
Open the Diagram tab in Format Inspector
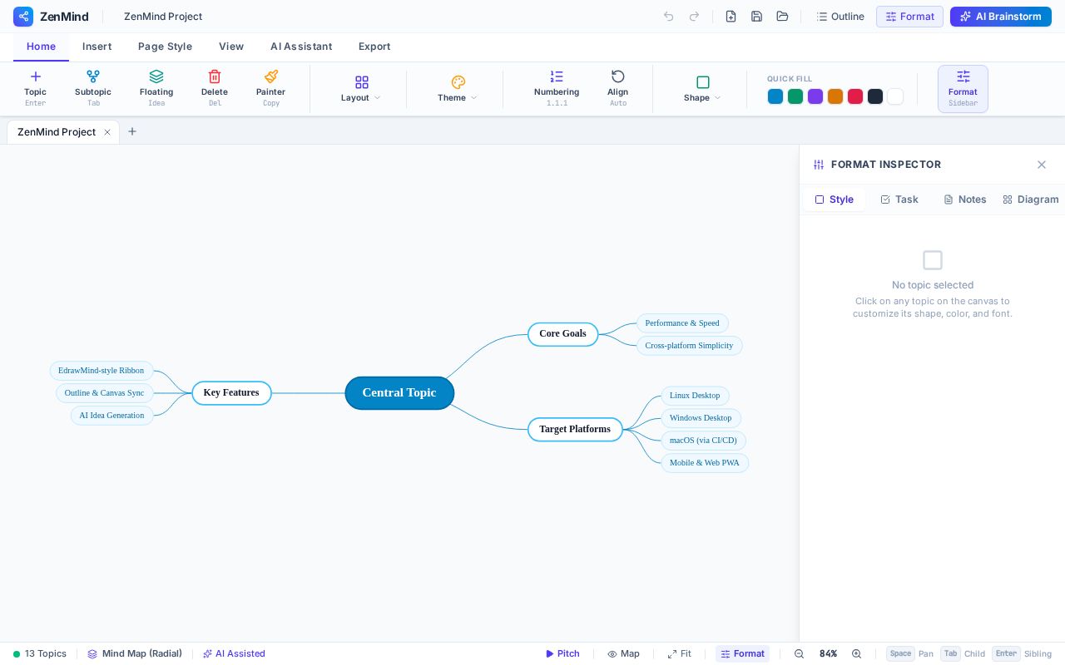tap(1031, 199)
